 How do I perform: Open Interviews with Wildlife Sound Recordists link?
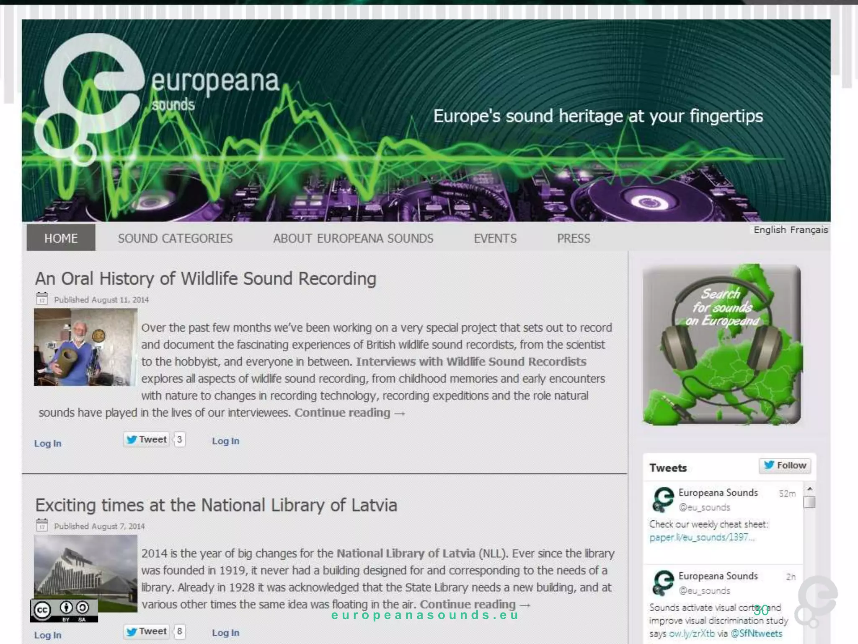[471, 361]
